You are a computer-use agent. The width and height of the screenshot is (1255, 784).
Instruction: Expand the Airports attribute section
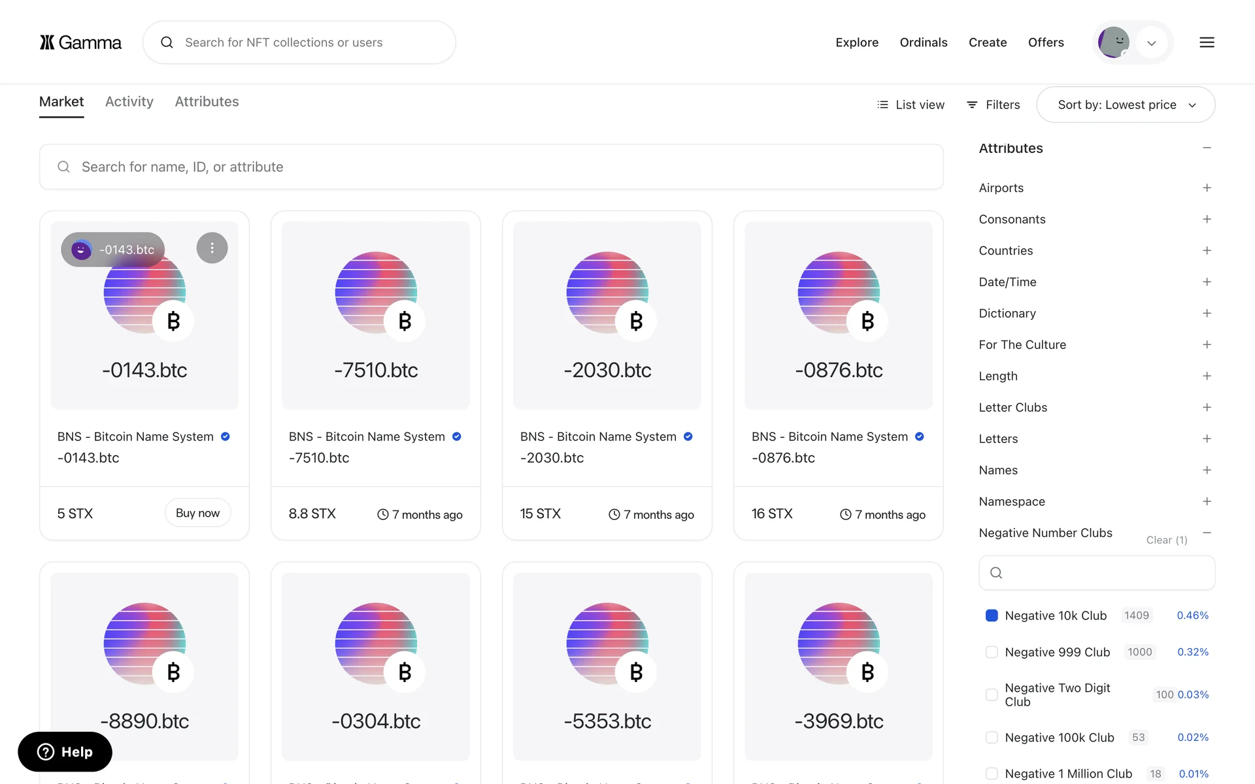click(1207, 188)
